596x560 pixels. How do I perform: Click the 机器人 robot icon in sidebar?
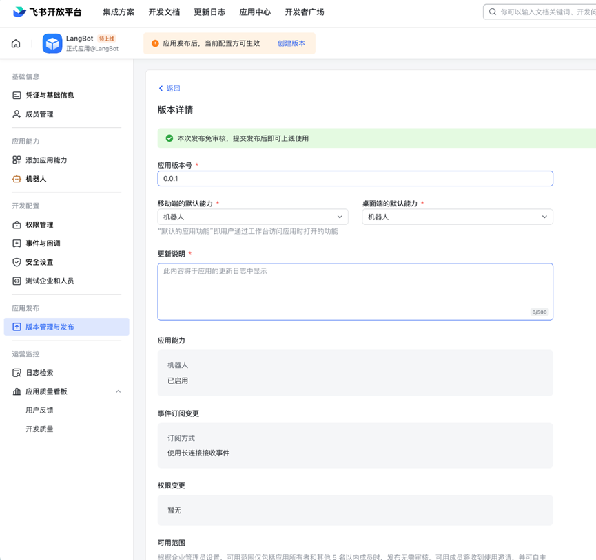tap(17, 179)
